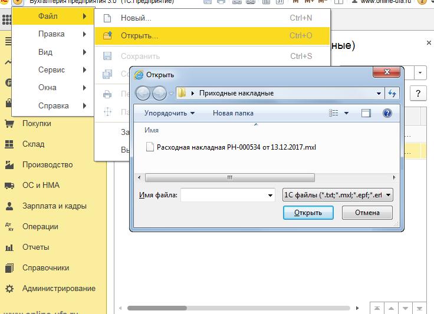
Task: Open the Справка menu
Action: pyautogui.click(x=53, y=105)
